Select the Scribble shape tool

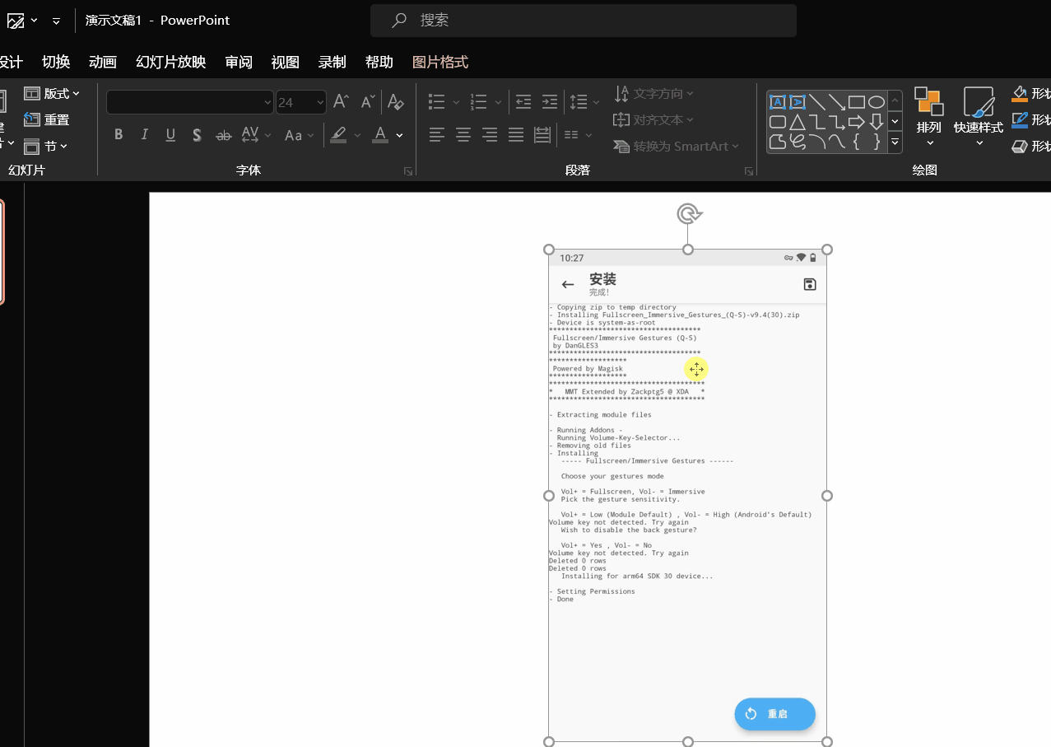pos(798,142)
